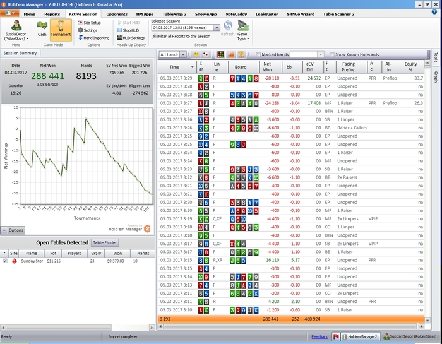Click the Equity % column header
442x344 pixels.
(x=413, y=67)
